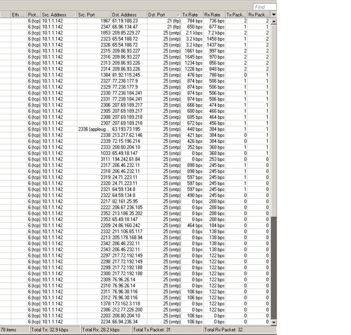Screen dimensions: 351x335
Task: Open the column selector dropdown arrow
Action: click(x=273, y=15)
